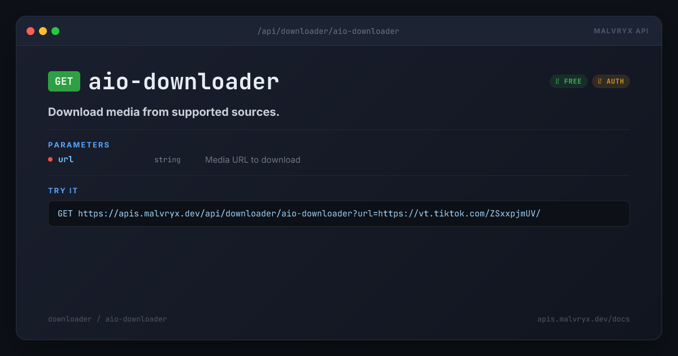This screenshot has width=678, height=356.
Task: Click the GET request URL code box
Action: pyautogui.click(x=339, y=214)
